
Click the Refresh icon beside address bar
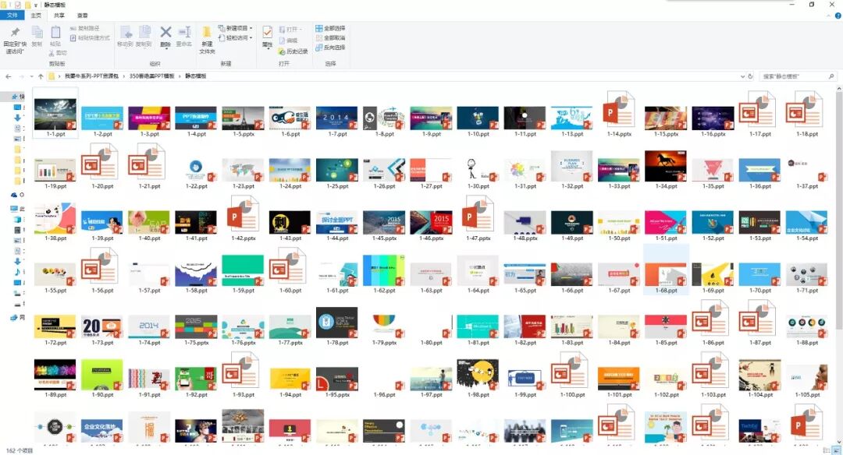coord(751,76)
